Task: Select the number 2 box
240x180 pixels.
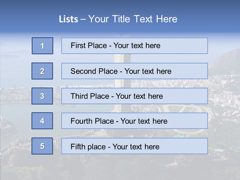Action: pos(42,71)
